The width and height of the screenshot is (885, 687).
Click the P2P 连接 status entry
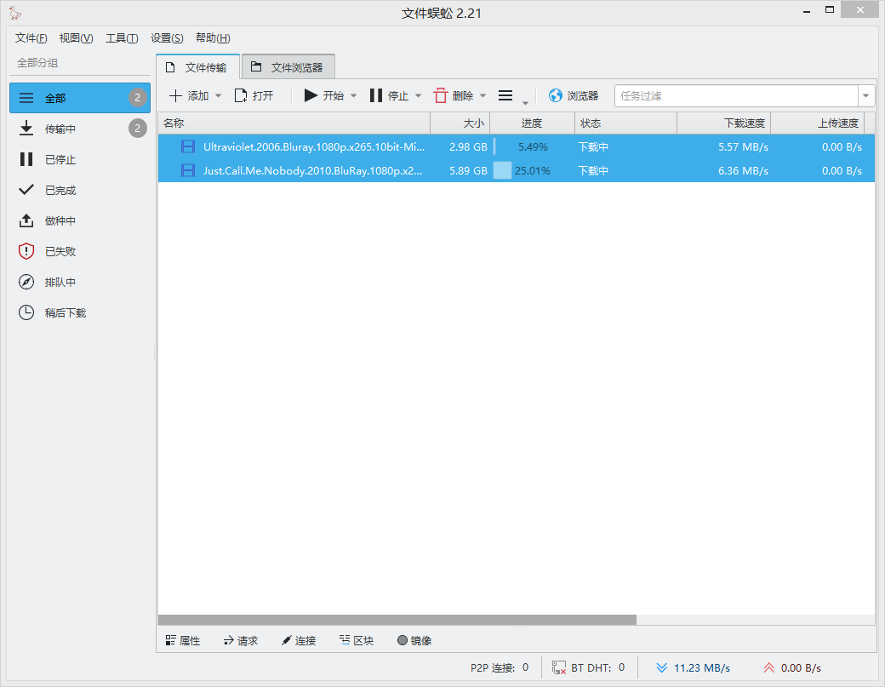point(500,667)
